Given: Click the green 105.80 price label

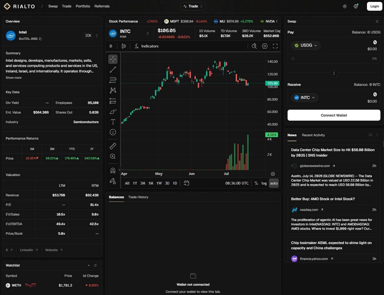Looking at the screenshot, I should click(272, 83).
